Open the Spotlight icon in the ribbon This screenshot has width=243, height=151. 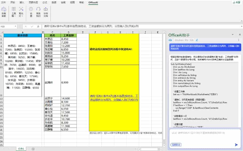pyautogui.click(x=21, y=12)
